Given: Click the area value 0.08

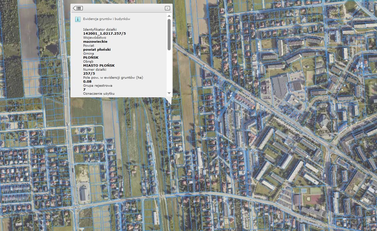Looking at the screenshot, I should pos(87,81).
